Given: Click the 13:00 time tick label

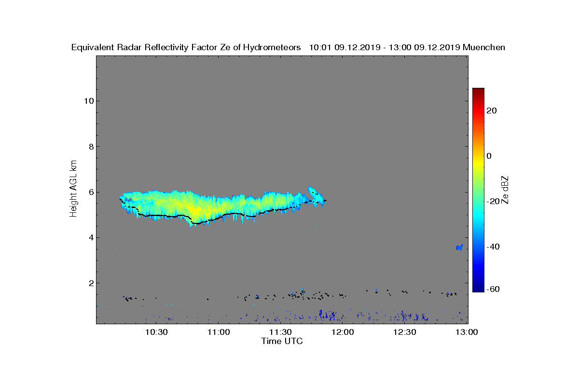Looking at the screenshot, I should pos(467,332).
